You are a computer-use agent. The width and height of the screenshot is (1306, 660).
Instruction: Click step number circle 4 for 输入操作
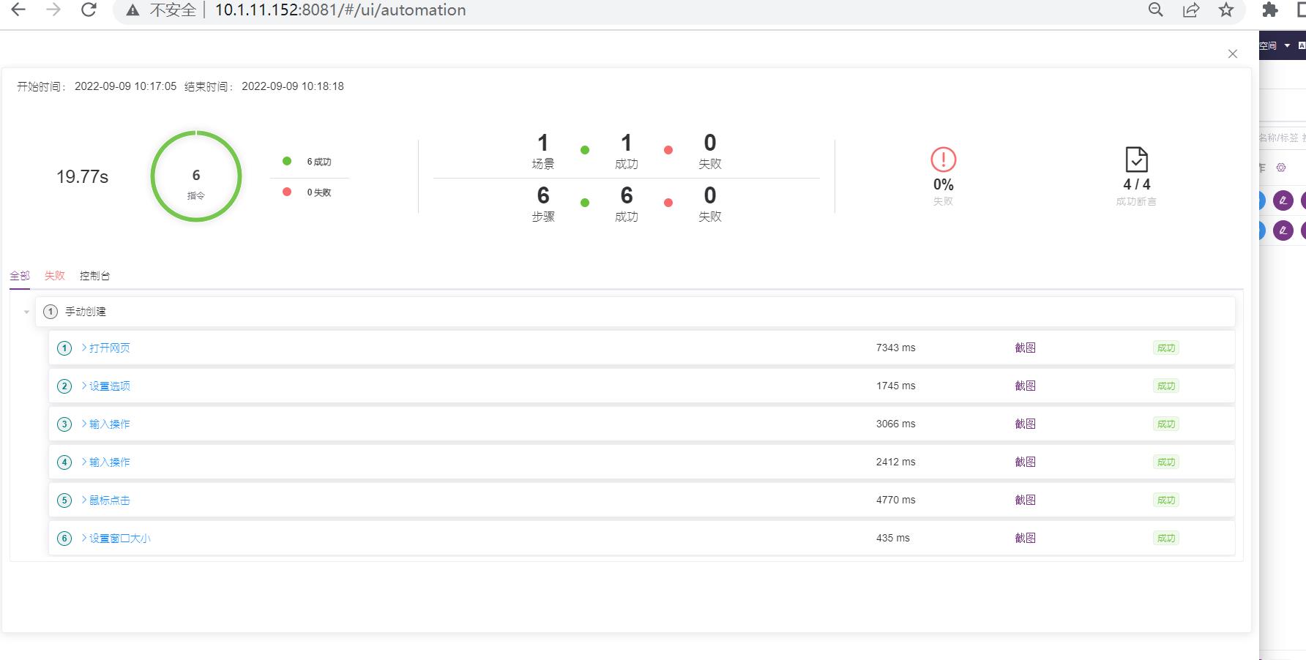coord(64,462)
